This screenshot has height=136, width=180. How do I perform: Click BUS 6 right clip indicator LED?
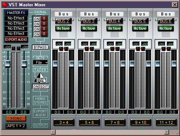click(x=169, y=49)
